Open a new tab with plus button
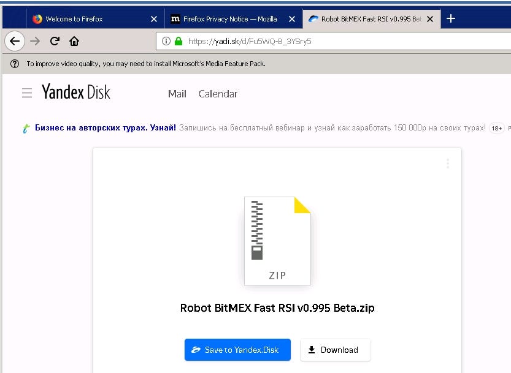The width and height of the screenshot is (511, 373). 451,18
